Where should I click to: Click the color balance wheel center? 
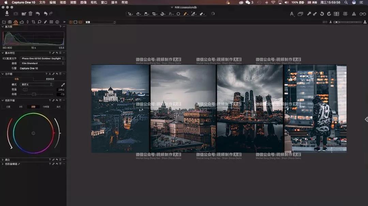click(x=33, y=133)
